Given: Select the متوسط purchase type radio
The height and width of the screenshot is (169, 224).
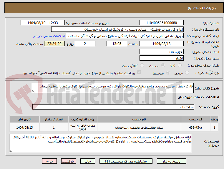Looking at the screenshot, I should point(168,73).
